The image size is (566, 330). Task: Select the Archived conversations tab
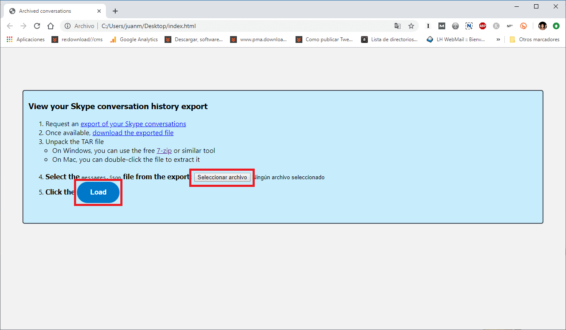point(55,11)
